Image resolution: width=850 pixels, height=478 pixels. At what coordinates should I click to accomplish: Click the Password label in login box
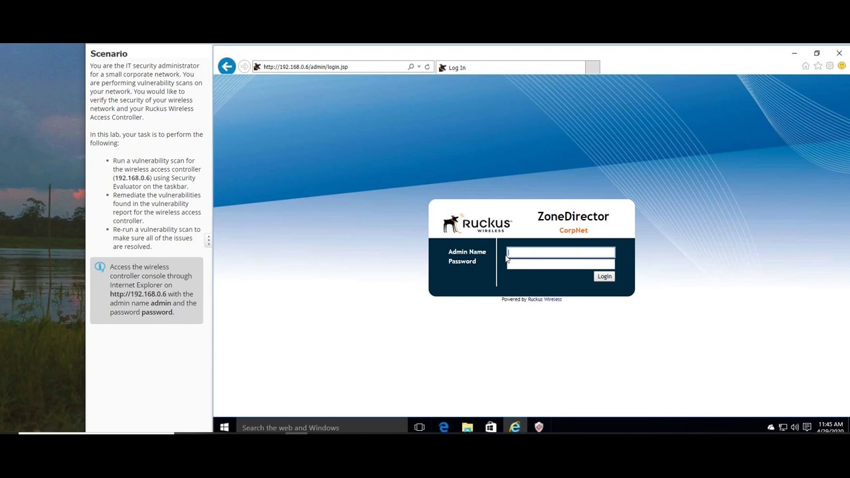point(462,262)
